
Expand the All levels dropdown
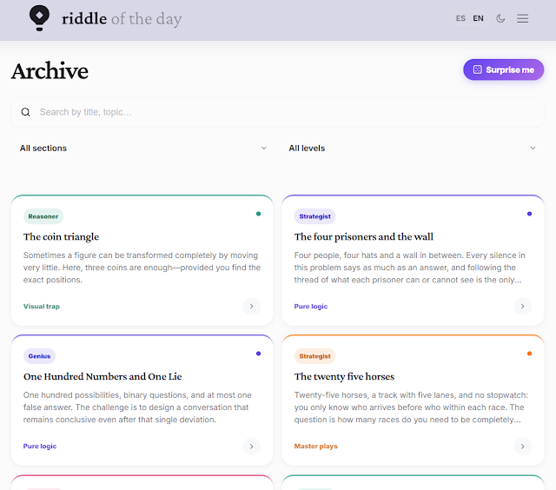click(x=413, y=149)
